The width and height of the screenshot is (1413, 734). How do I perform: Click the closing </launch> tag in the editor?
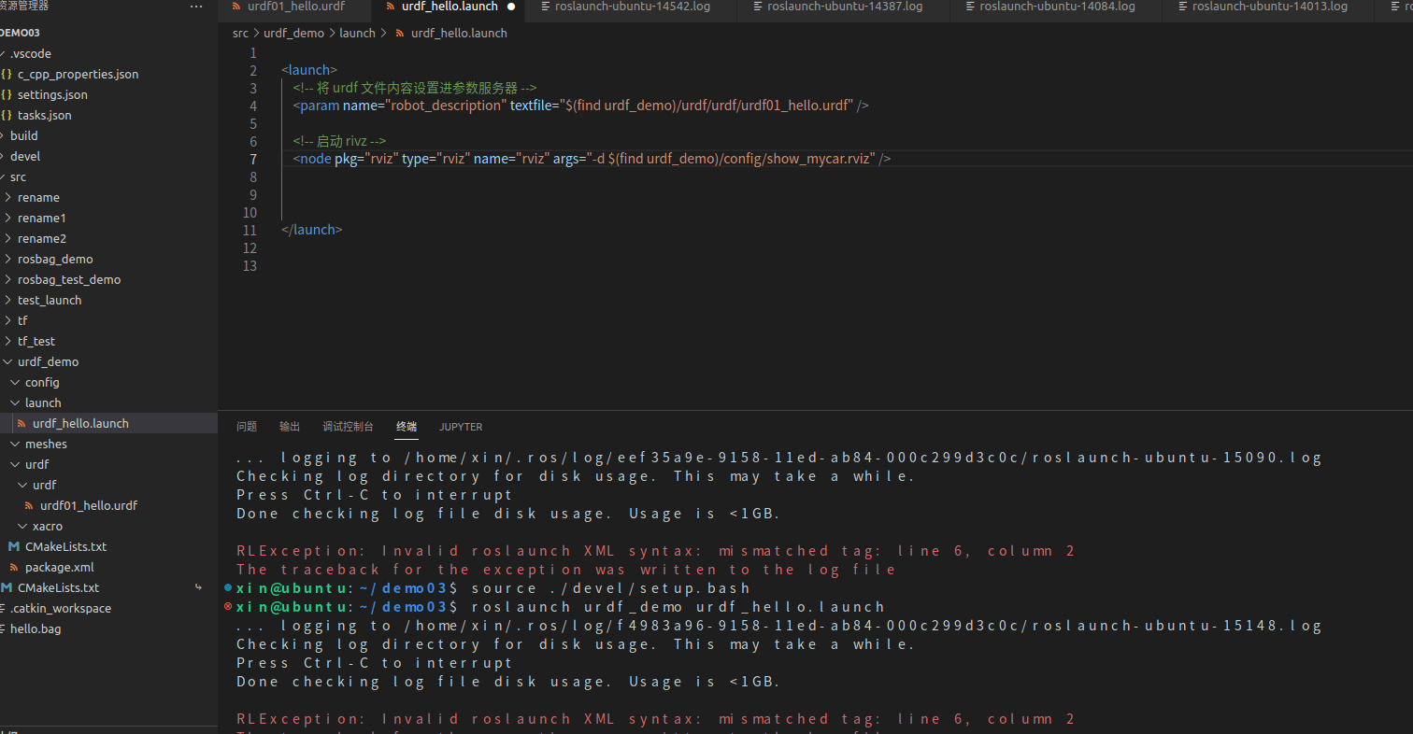click(312, 230)
